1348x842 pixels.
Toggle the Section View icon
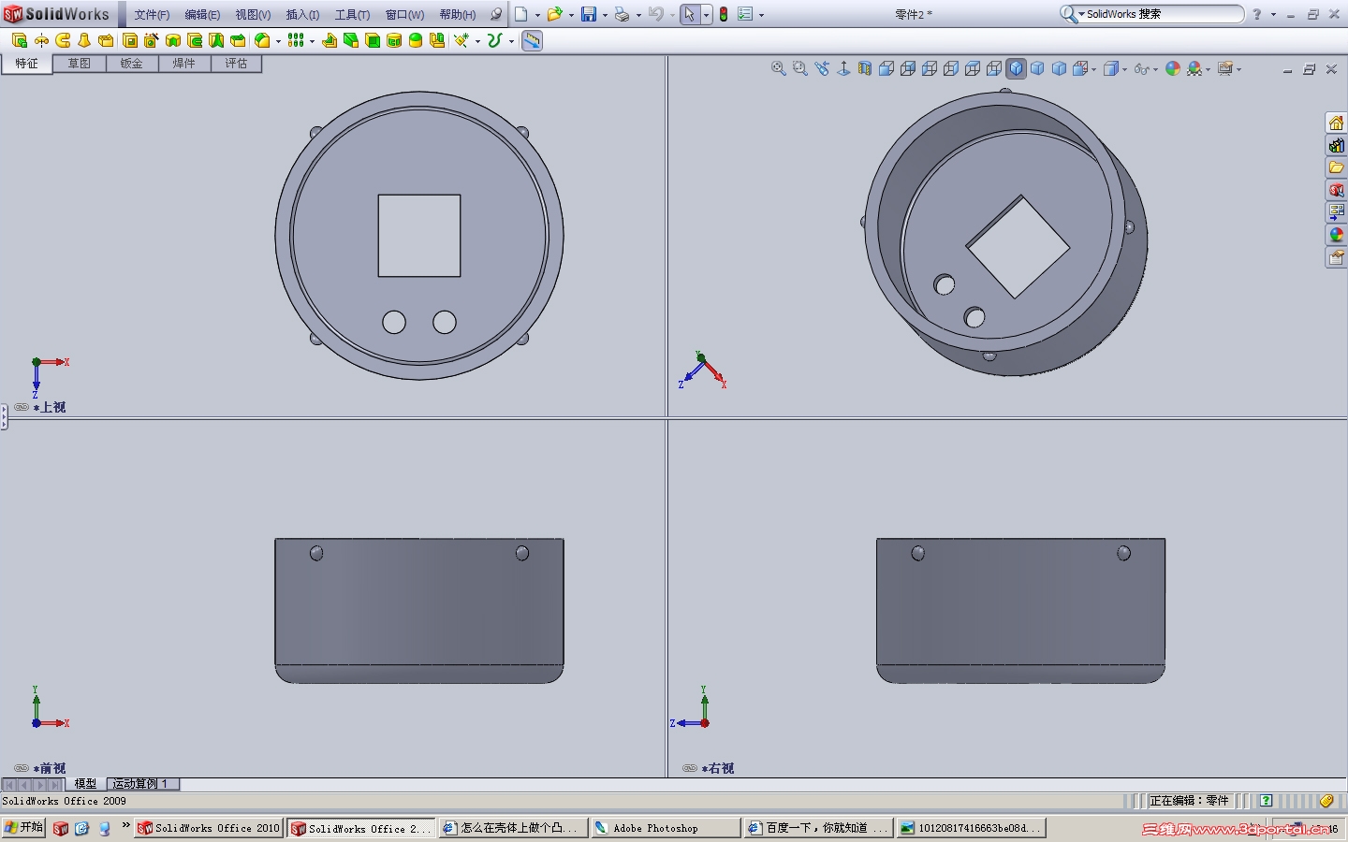[x=865, y=68]
